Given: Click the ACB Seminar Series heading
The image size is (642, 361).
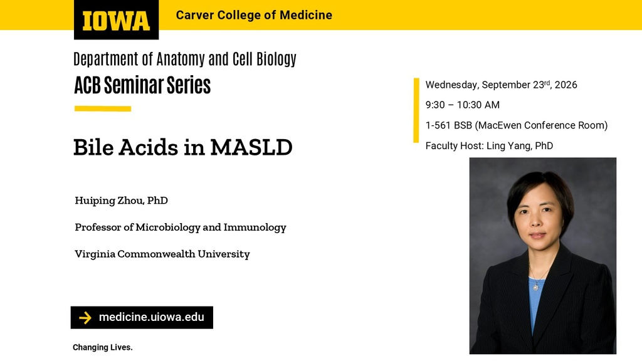Looking at the screenshot, I should [142, 85].
